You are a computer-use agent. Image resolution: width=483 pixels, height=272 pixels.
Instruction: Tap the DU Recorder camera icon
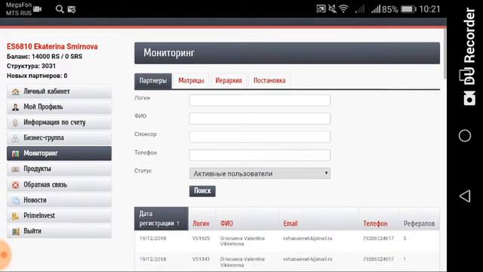469,98
